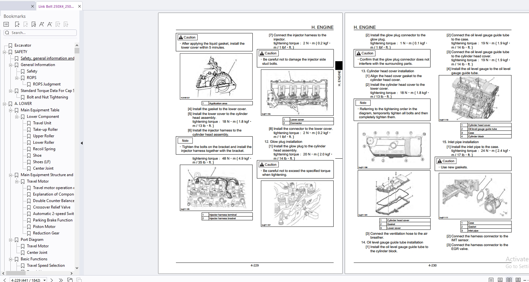
Task: Open the Recoil Spring bookmark
Action: click(44, 149)
